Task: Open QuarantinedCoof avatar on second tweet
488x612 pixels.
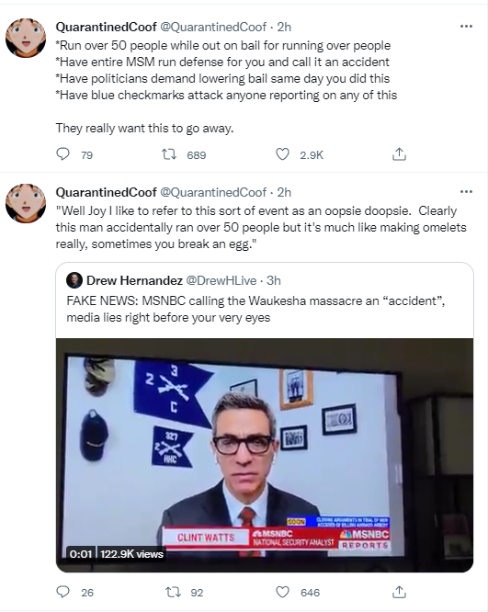Action: coord(26,203)
